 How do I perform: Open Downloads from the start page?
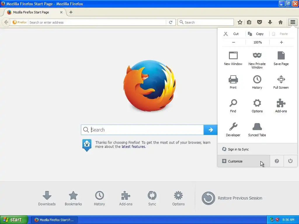point(47,198)
